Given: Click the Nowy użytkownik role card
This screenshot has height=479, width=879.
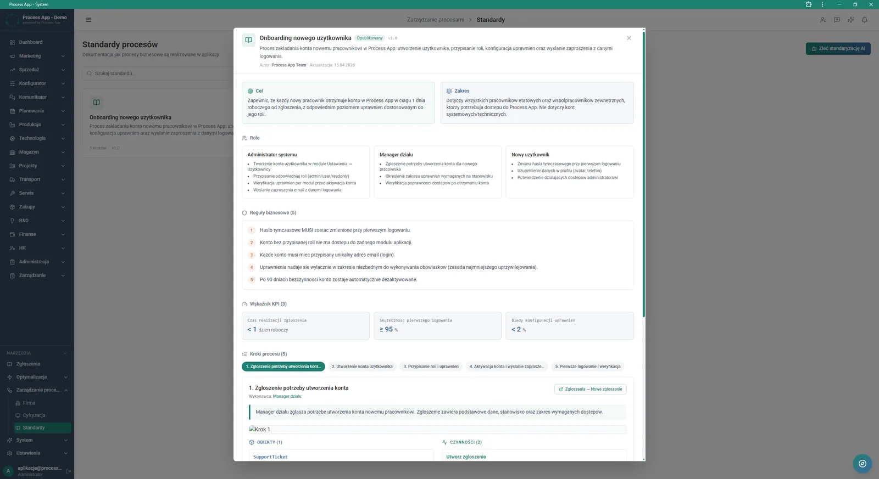Looking at the screenshot, I should pos(570,172).
